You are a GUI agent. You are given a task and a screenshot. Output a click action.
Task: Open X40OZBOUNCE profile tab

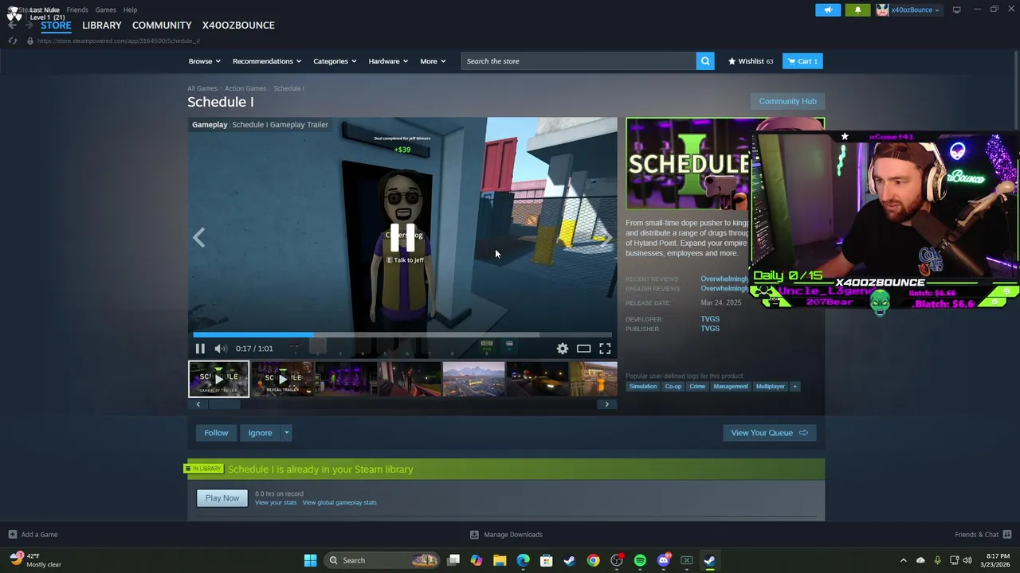click(x=238, y=25)
